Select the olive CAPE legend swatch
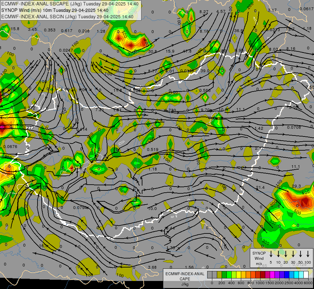The image size is (314, 289). [219, 275]
